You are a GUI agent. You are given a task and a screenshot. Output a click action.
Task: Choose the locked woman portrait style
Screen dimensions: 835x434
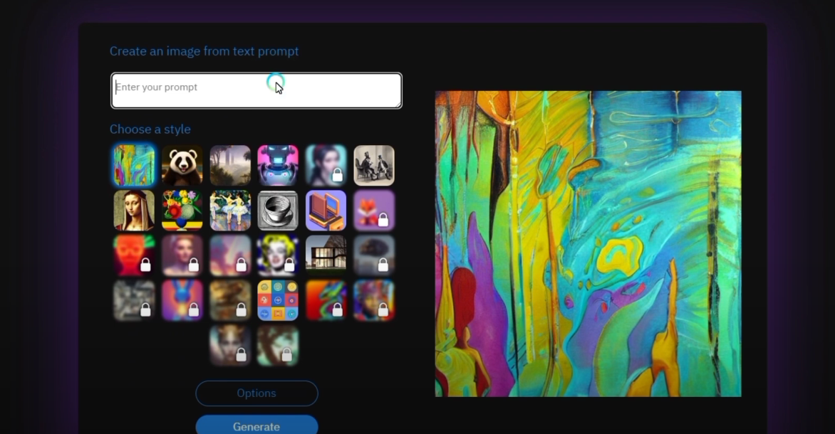point(326,165)
